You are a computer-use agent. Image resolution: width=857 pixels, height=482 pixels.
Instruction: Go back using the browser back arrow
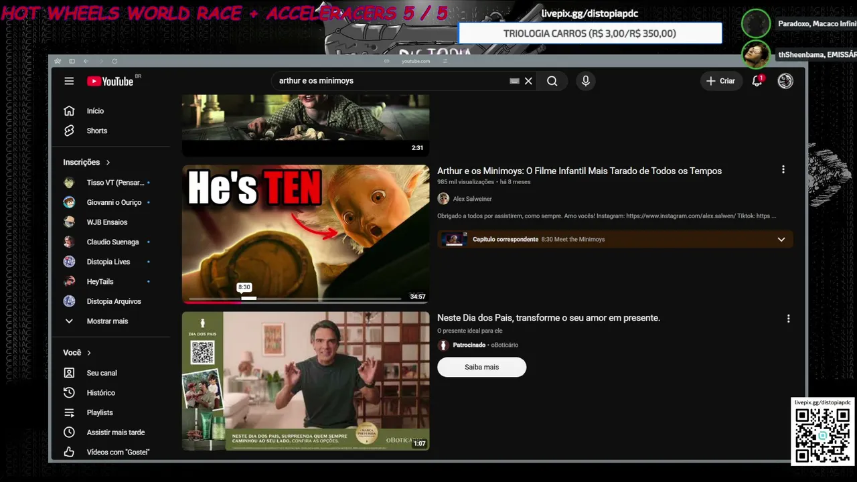point(86,61)
